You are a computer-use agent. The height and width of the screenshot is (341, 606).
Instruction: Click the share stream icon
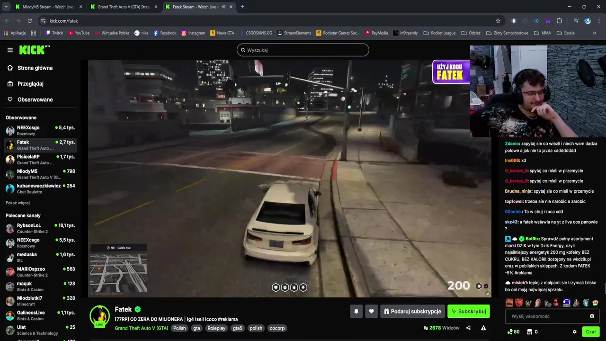468,328
